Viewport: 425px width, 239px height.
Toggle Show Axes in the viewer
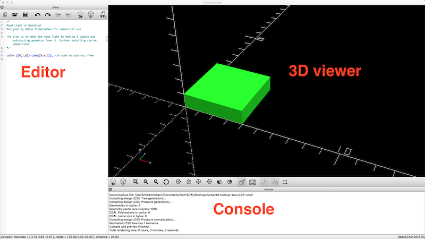(265, 182)
